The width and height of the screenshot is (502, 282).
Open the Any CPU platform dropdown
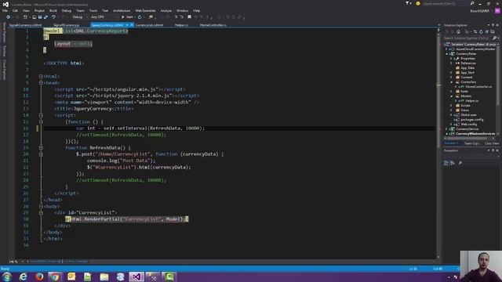(x=104, y=17)
